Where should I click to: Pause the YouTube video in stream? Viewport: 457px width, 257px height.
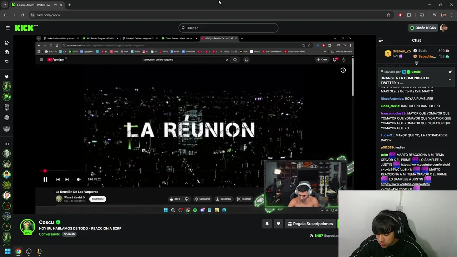click(x=45, y=180)
